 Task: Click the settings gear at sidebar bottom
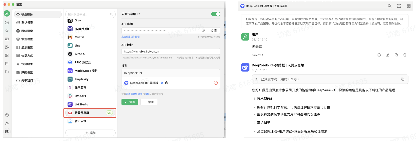tap(7, 132)
